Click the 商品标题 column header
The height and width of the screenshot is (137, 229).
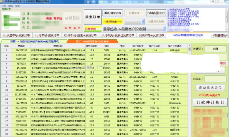coord(58,46)
